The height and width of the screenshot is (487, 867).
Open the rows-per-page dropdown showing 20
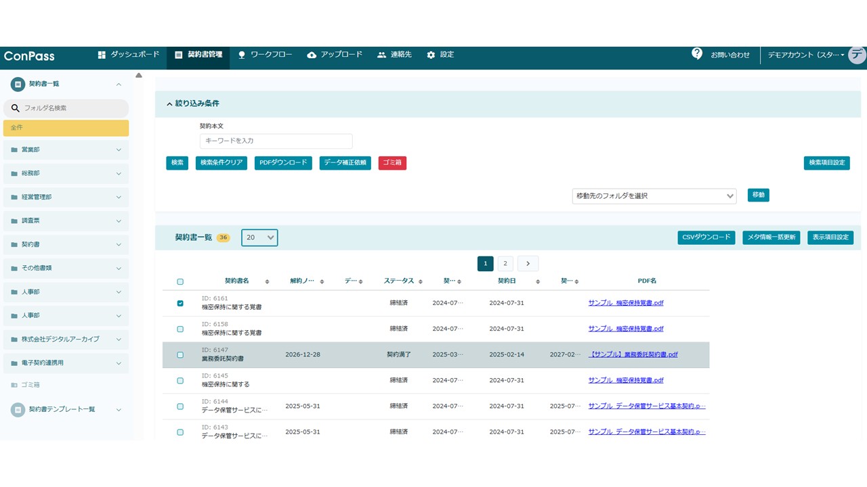(x=259, y=237)
